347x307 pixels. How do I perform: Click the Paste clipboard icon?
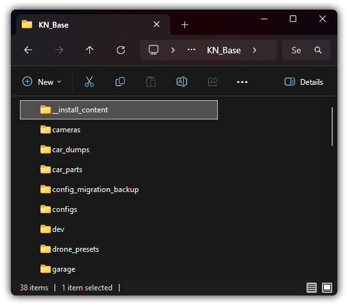point(151,82)
